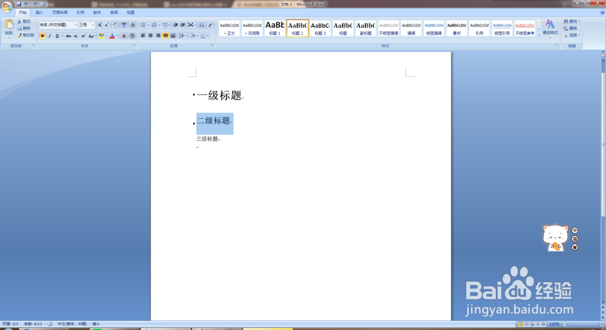Open the 开始 Home tab
This screenshot has width=606, height=330.
click(23, 12)
